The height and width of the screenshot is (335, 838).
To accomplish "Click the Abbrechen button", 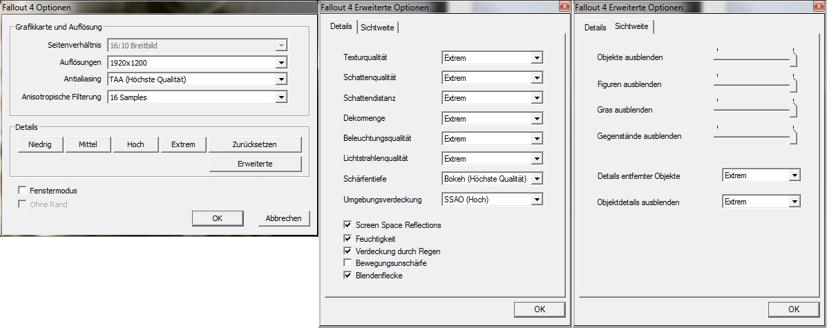I will (284, 218).
